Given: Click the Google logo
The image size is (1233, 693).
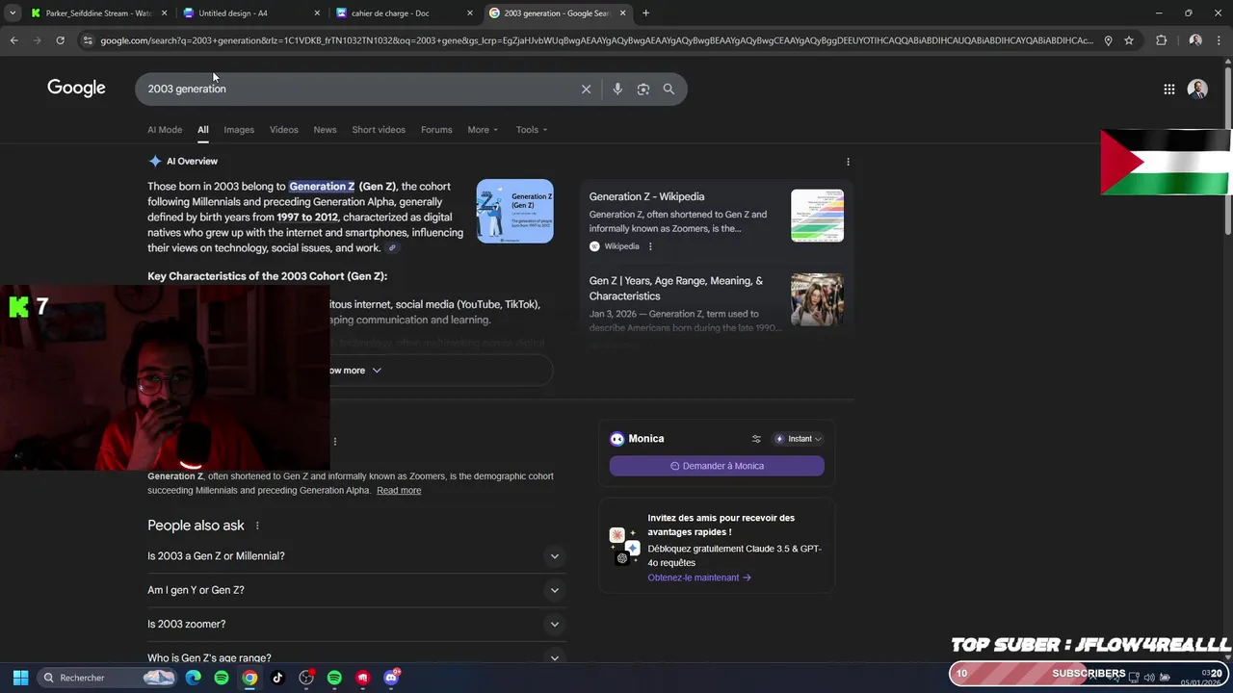Looking at the screenshot, I should (76, 88).
